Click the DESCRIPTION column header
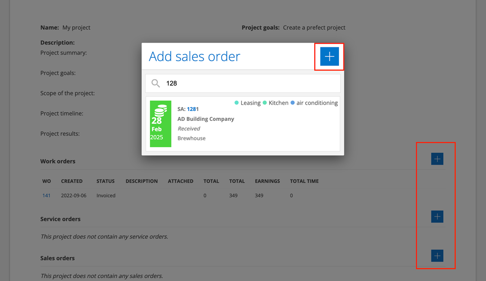 141,181
